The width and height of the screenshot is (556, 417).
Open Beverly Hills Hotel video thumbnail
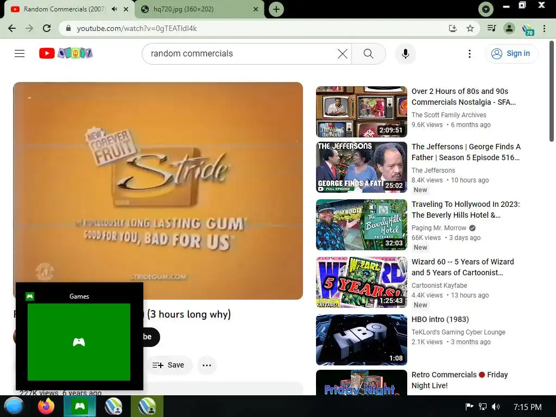click(361, 224)
